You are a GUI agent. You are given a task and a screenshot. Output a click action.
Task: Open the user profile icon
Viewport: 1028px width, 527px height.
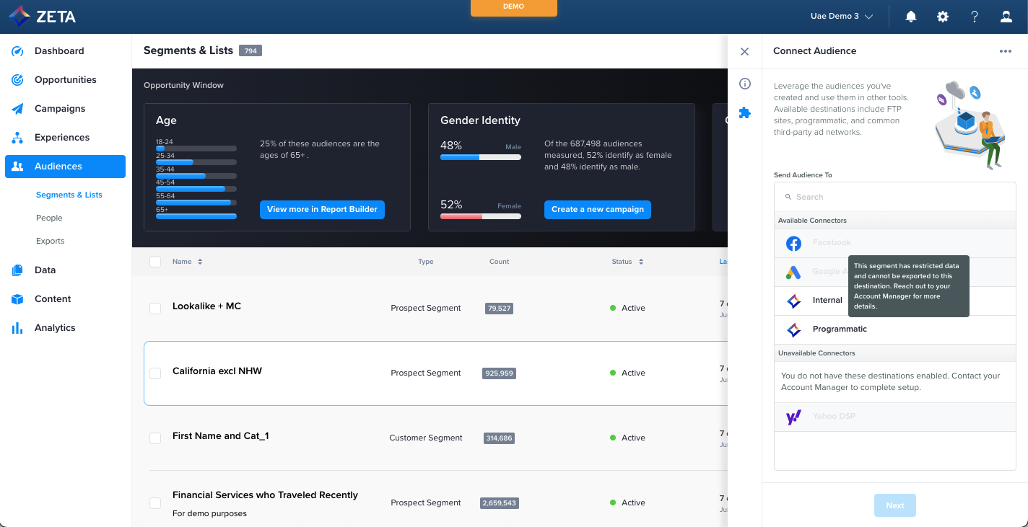pyautogui.click(x=1006, y=17)
